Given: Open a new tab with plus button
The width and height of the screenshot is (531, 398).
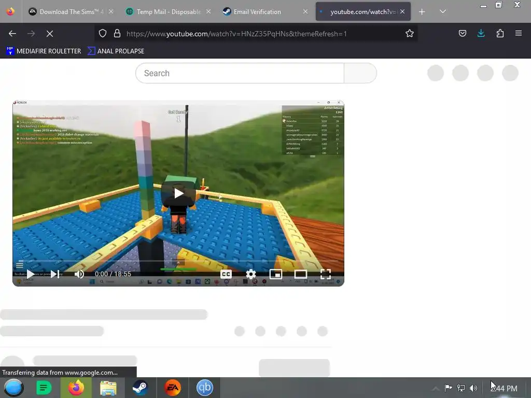Looking at the screenshot, I should (x=422, y=12).
